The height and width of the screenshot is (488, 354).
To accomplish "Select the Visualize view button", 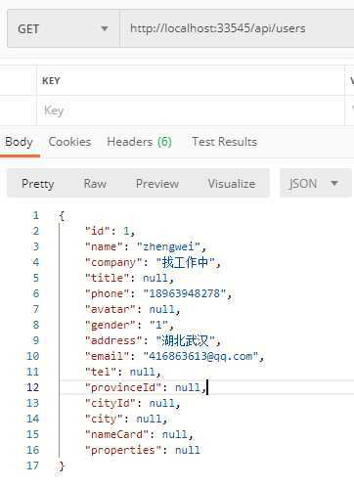I will coord(232,184).
